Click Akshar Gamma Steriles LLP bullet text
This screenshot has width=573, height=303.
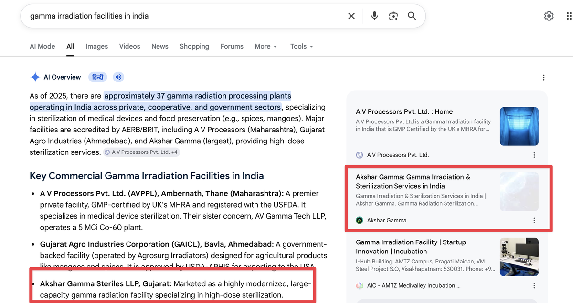tap(175, 290)
